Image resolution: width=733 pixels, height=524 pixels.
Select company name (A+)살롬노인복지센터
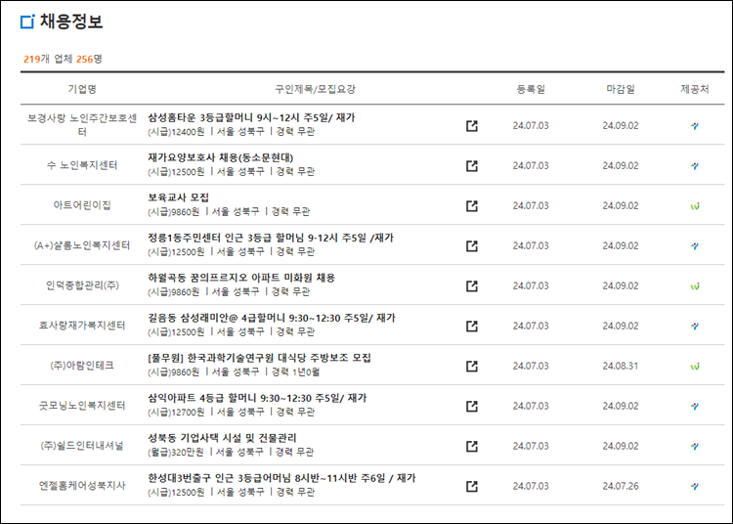(x=82, y=245)
